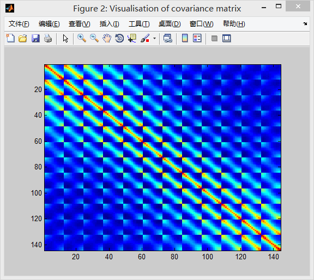Print the figure with printer icon

coord(48,38)
